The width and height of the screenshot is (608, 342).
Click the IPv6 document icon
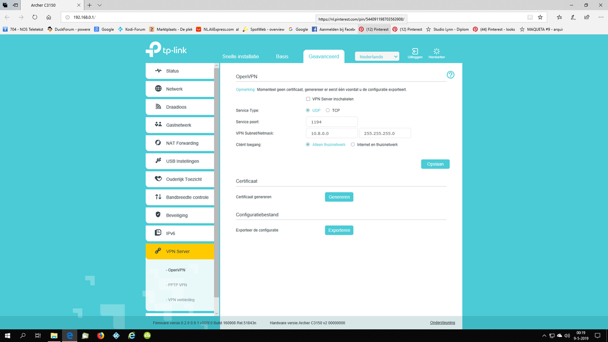pos(158,233)
